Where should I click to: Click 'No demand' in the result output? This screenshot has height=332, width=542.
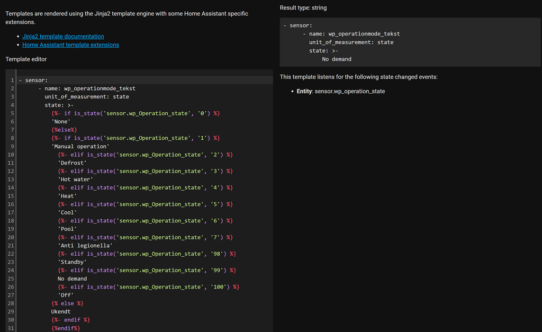pos(336,59)
